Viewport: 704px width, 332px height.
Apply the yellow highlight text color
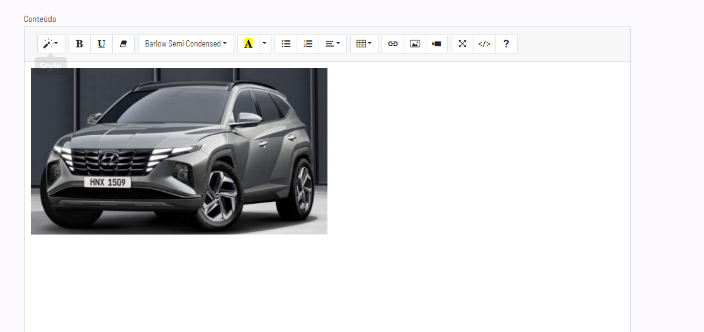pyautogui.click(x=248, y=44)
